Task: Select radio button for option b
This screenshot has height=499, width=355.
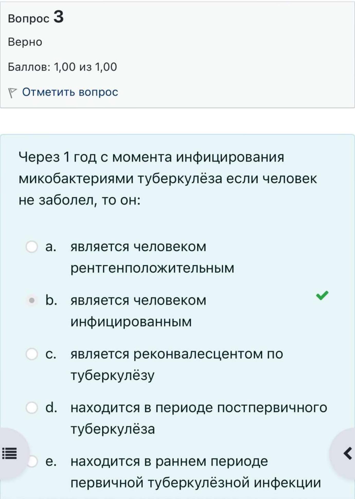Action: pyautogui.click(x=32, y=300)
